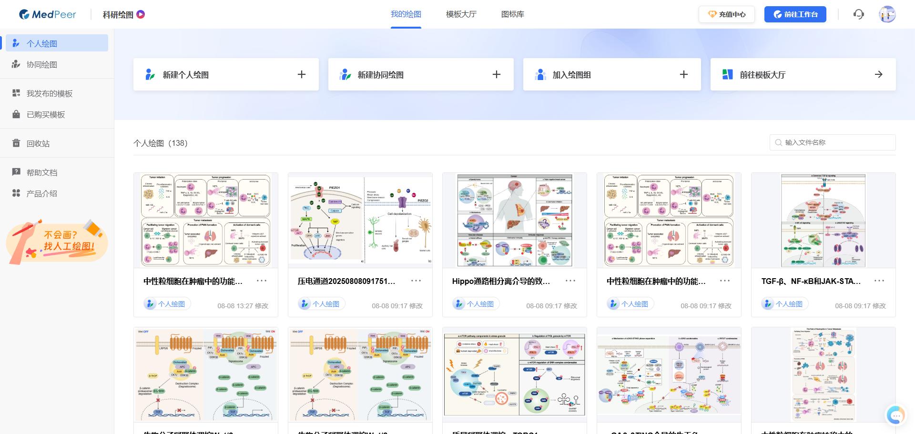Click the file name search field

[x=832, y=142]
